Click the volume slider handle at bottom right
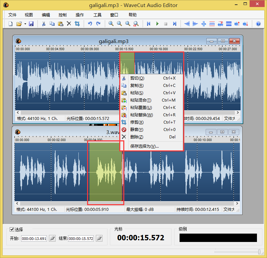 pyautogui.click(x=259, y=252)
